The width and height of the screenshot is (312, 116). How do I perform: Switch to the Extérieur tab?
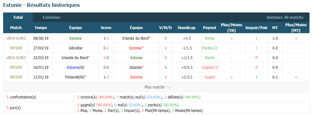point(51,18)
